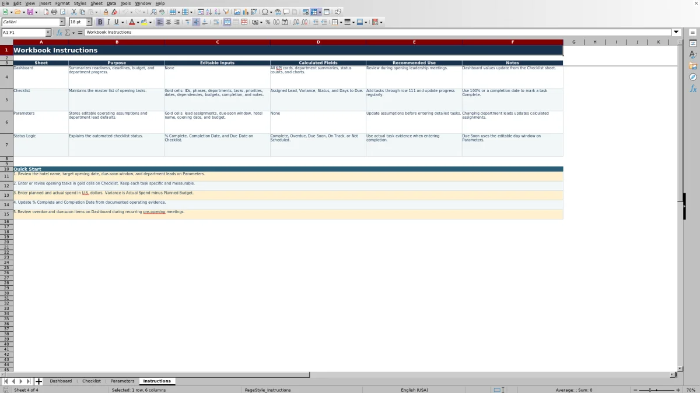Open the Font Name dropdown arrow

click(62, 22)
